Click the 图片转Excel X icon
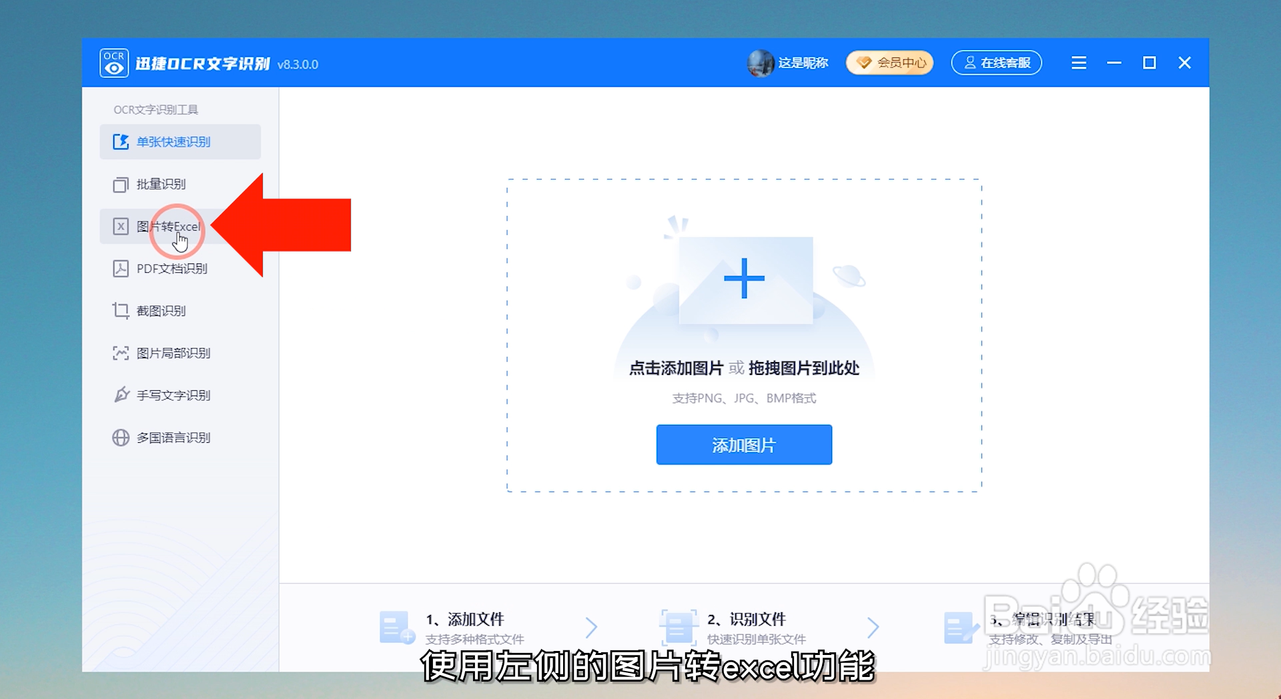Image resolution: width=1281 pixels, height=699 pixels. (121, 226)
